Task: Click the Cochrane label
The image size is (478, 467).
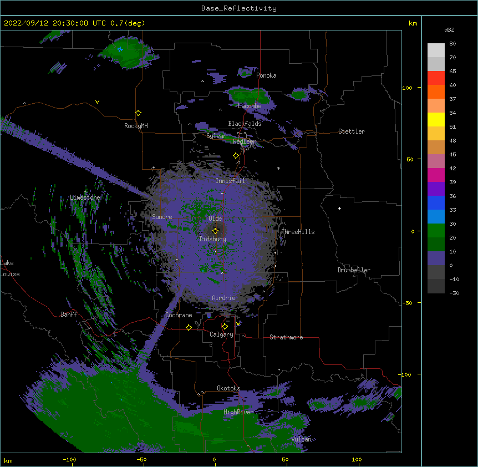Action: pyautogui.click(x=179, y=315)
